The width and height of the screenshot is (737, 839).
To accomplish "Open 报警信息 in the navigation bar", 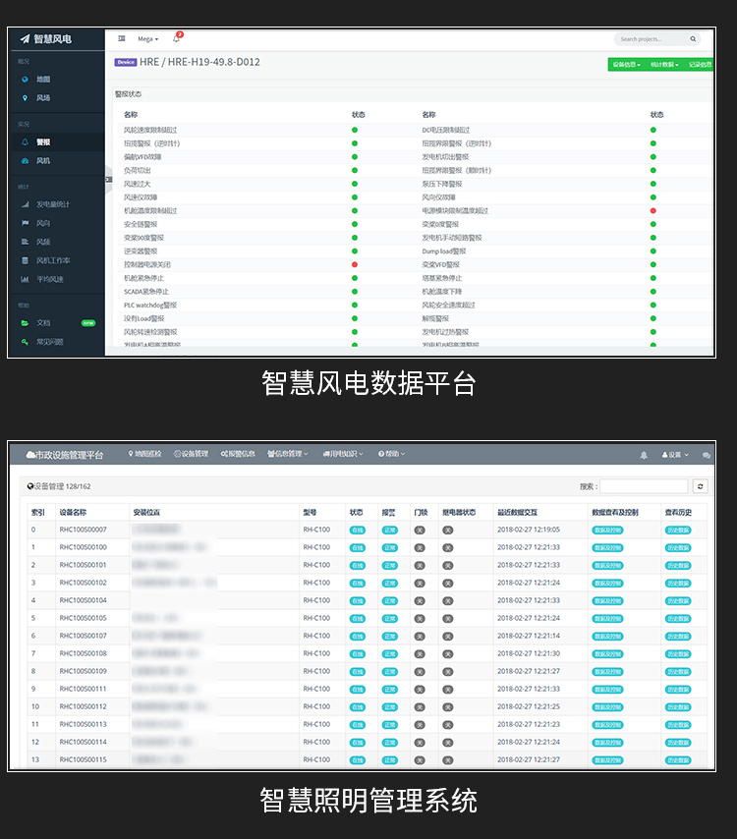I will click(x=238, y=454).
